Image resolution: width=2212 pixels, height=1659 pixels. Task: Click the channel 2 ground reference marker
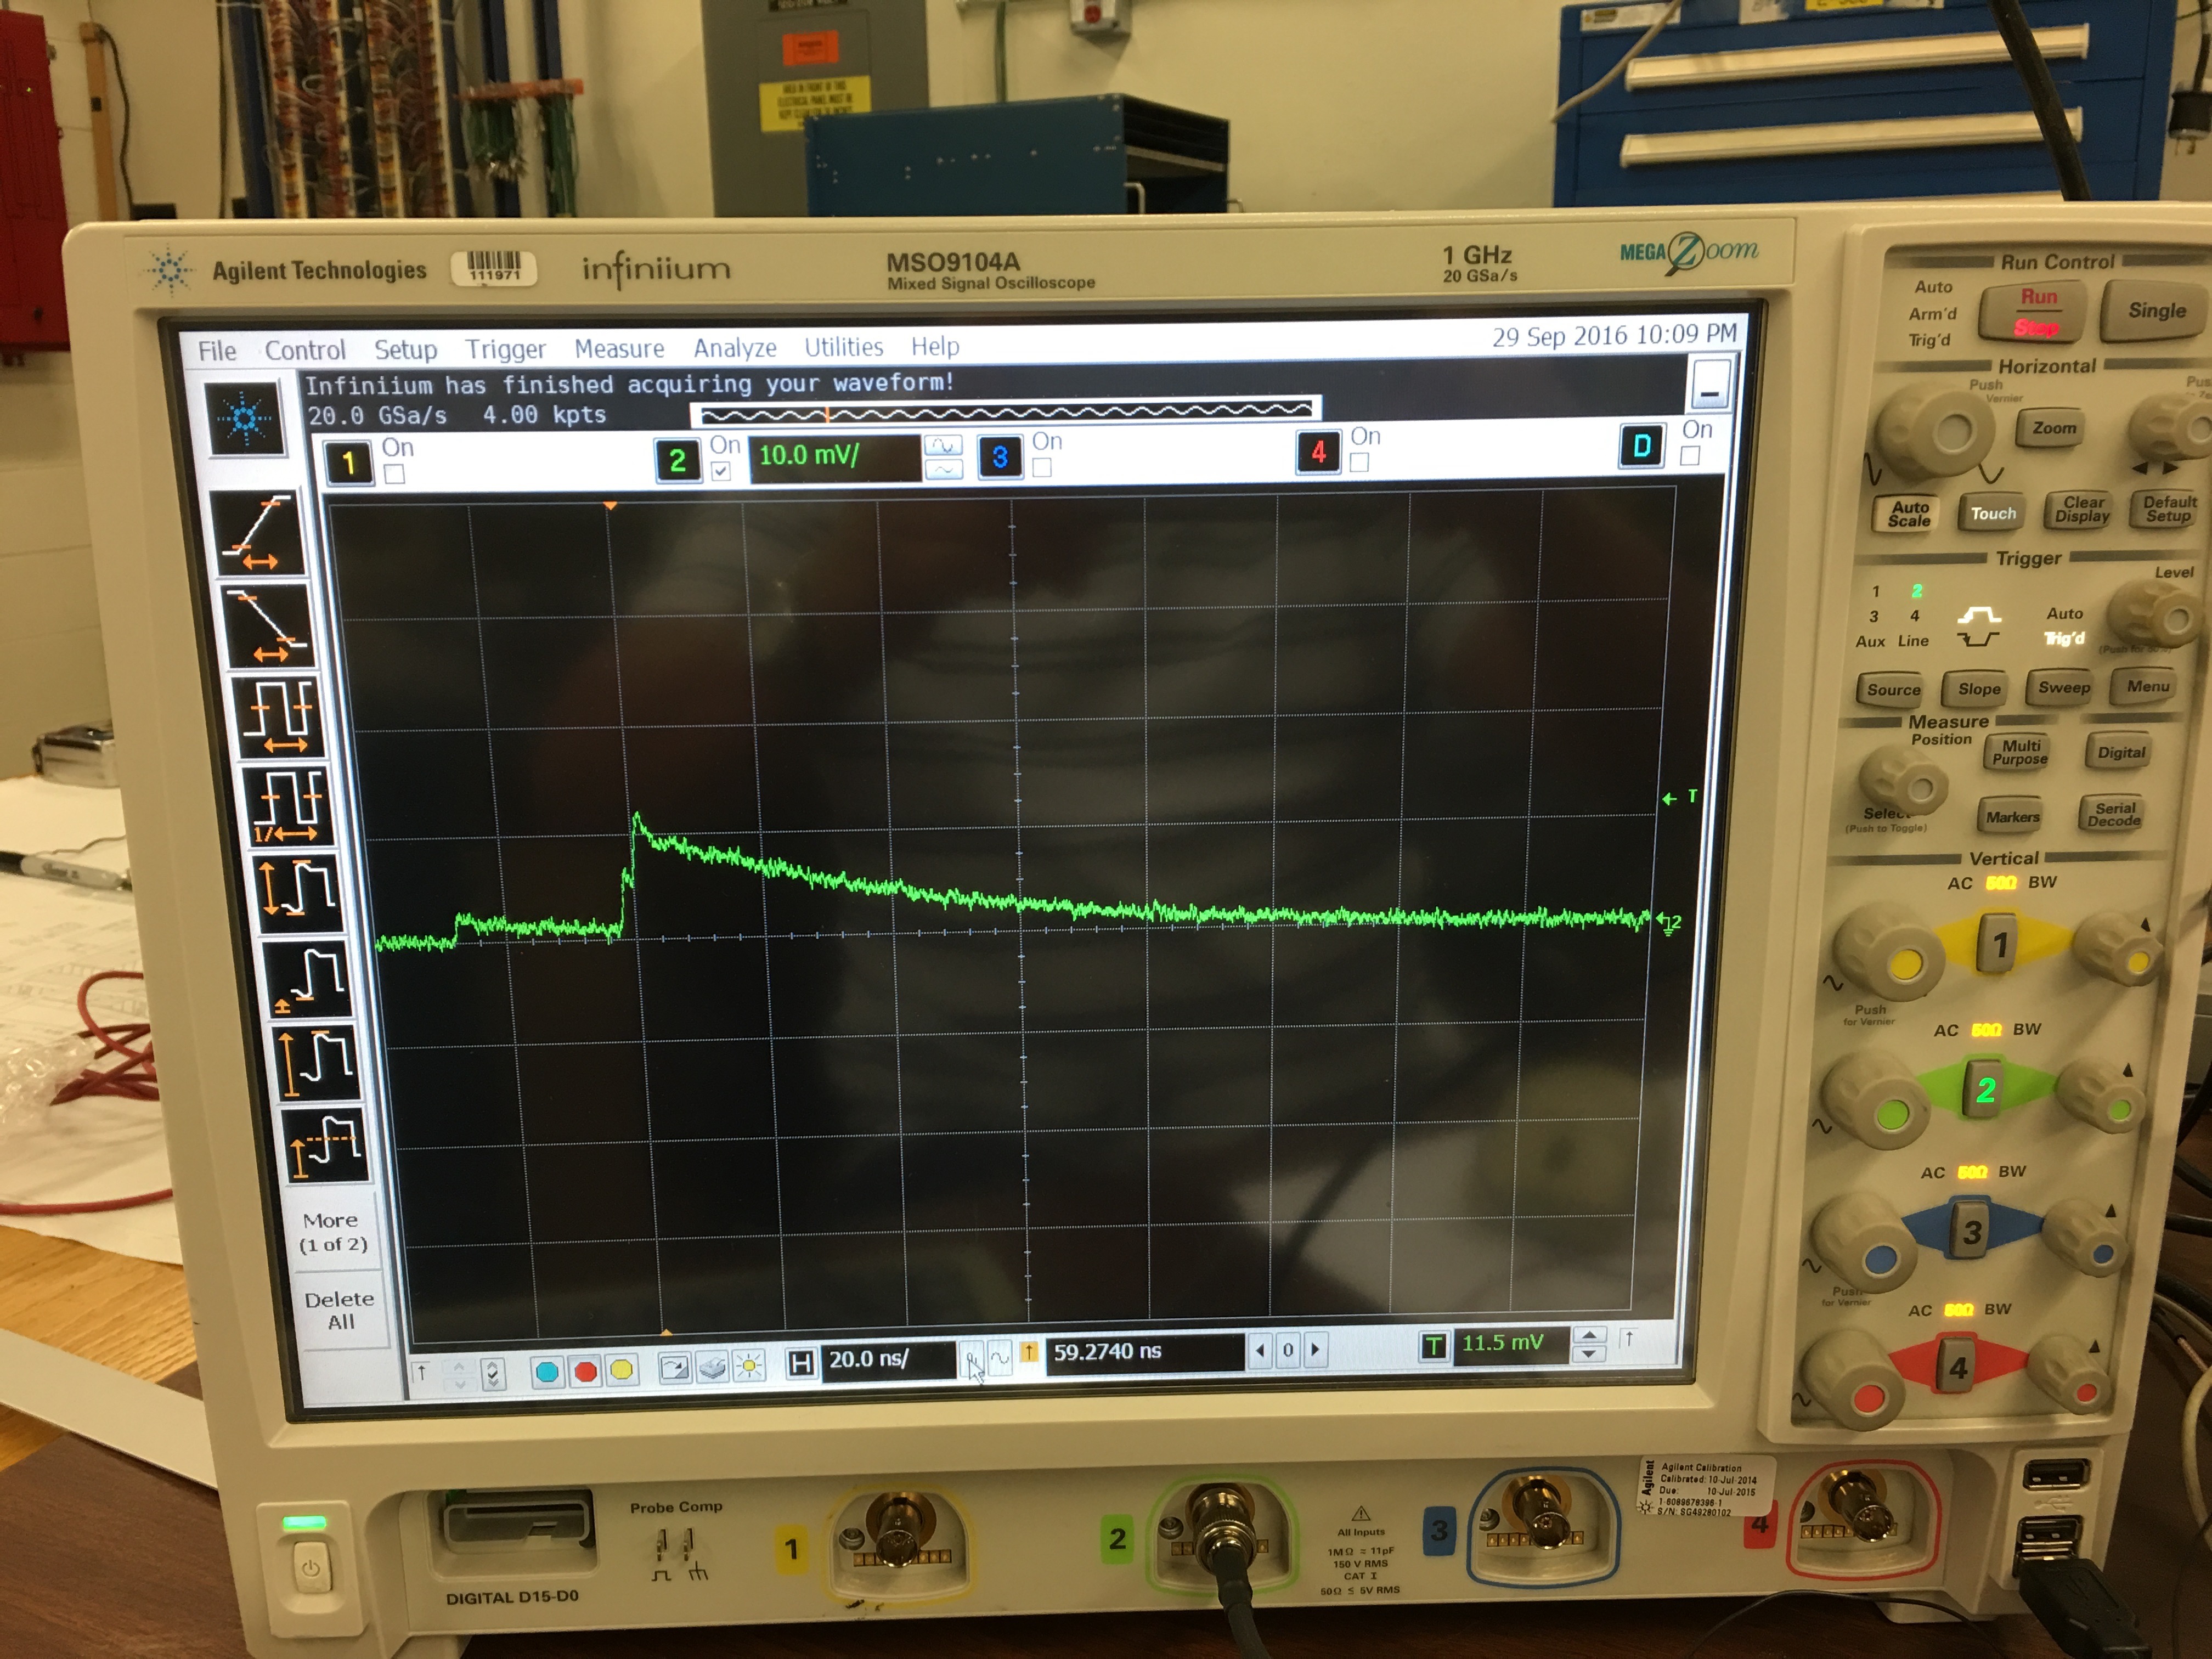1669,922
